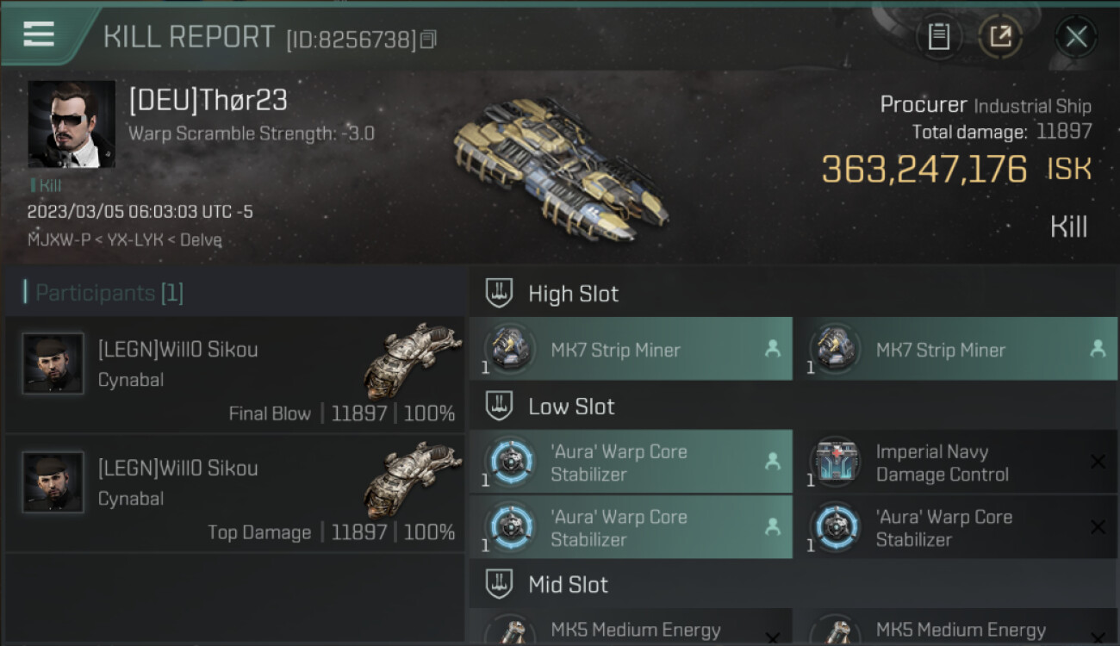Click the X mark on Imperial Navy Damage Control

[x=1098, y=463]
